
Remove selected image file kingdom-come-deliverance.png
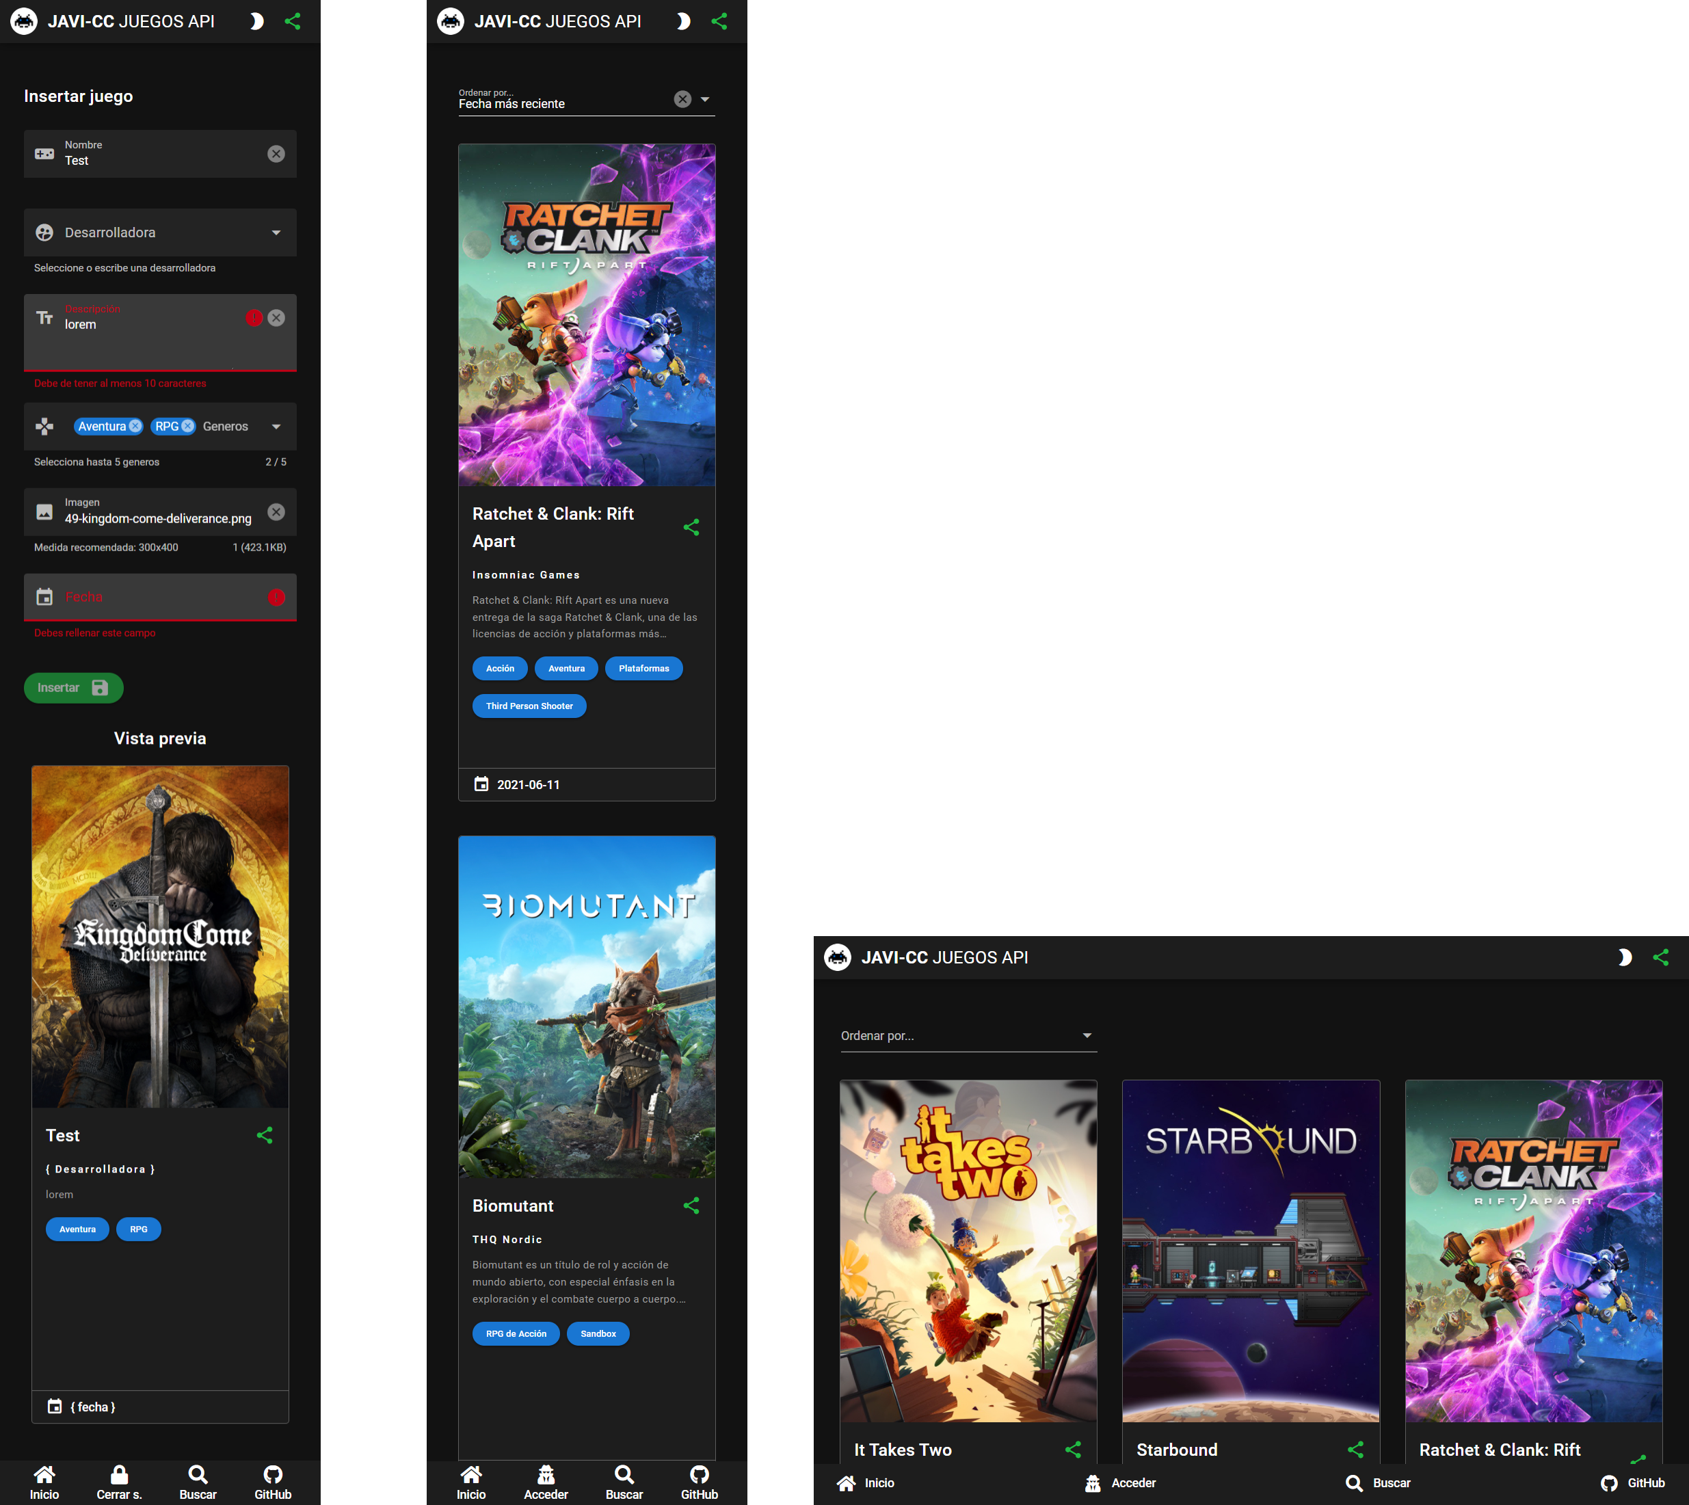click(276, 512)
